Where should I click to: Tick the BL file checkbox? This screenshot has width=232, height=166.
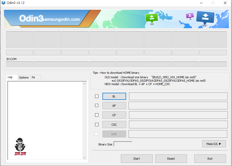click(x=97, y=96)
